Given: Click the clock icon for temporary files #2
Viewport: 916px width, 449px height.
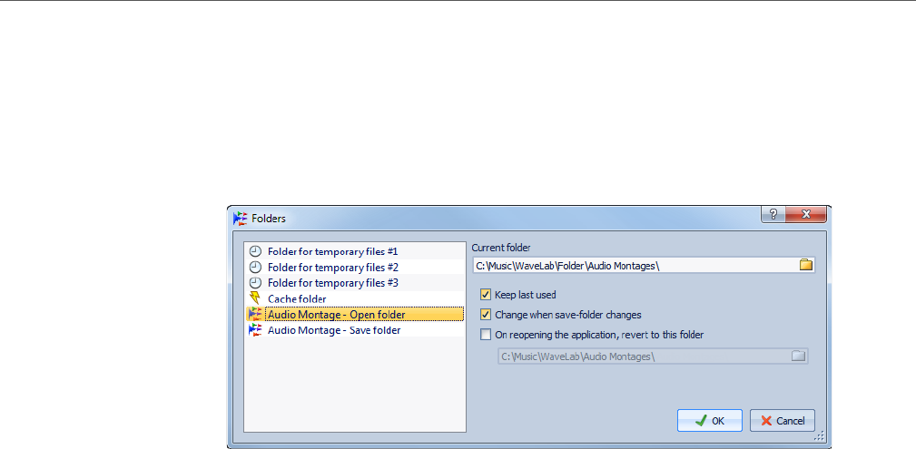Looking at the screenshot, I should [255, 268].
